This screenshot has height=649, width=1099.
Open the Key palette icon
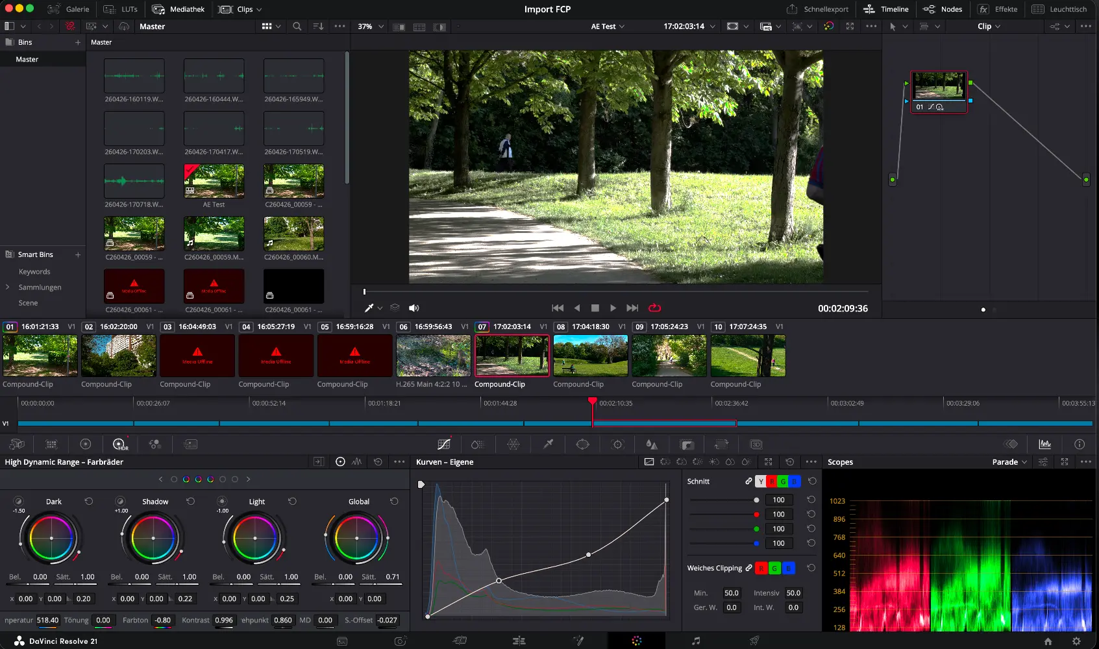click(x=687, y=445)
